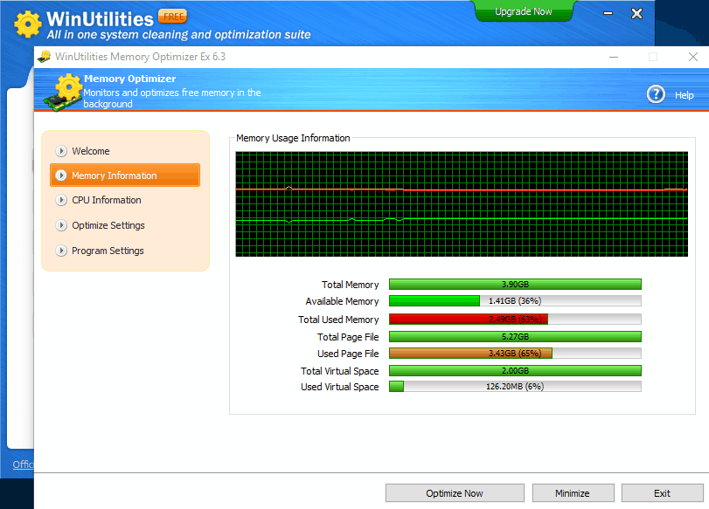Click the Used Virtual Space label

[x=339, y=387]
